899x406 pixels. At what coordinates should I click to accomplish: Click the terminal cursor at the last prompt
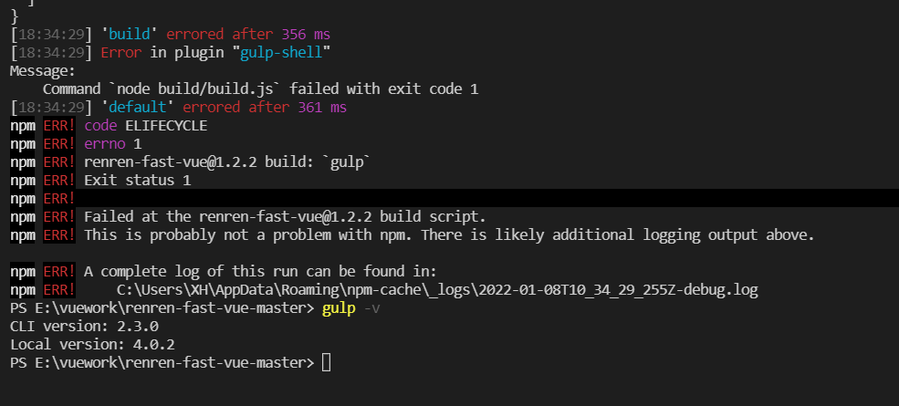pyautogui.click(x=326, y=362)
